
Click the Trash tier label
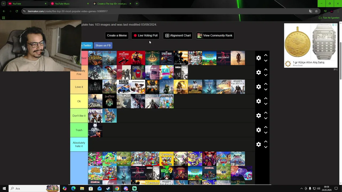79,130
